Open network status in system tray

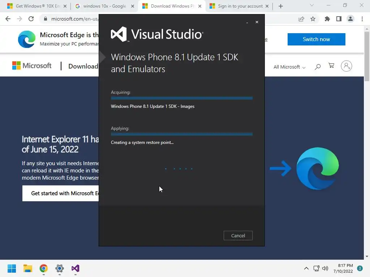point(316,268)
